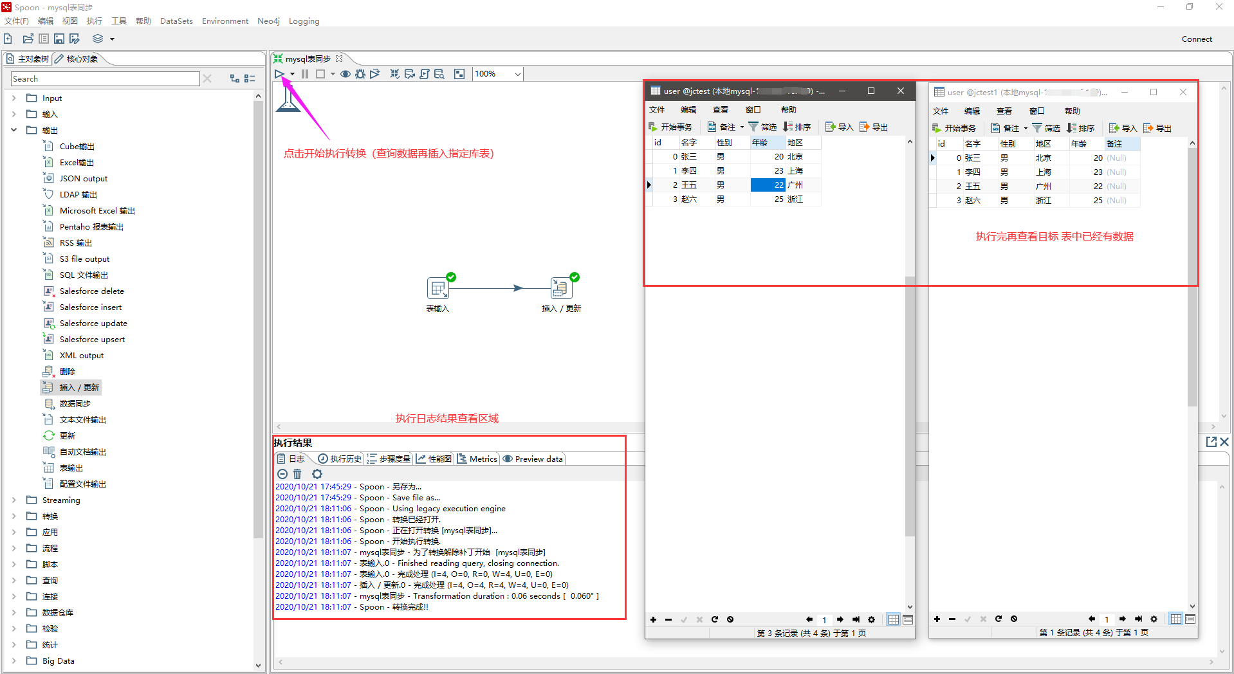Clear the log with the trash icon
This screenshot has height=674, width=1234.
tap(297, 474)
